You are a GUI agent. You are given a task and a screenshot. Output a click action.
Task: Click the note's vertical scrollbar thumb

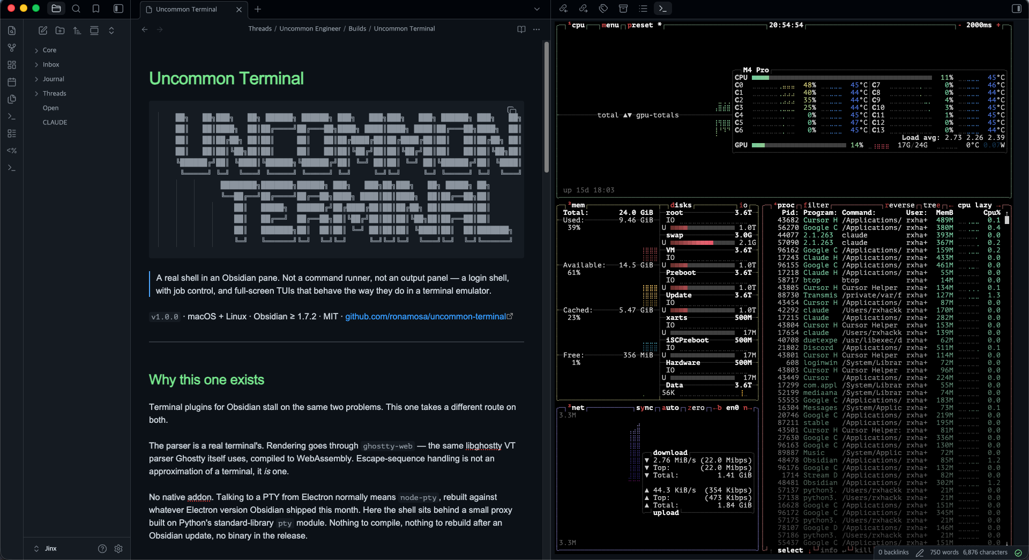pos(547,107)
